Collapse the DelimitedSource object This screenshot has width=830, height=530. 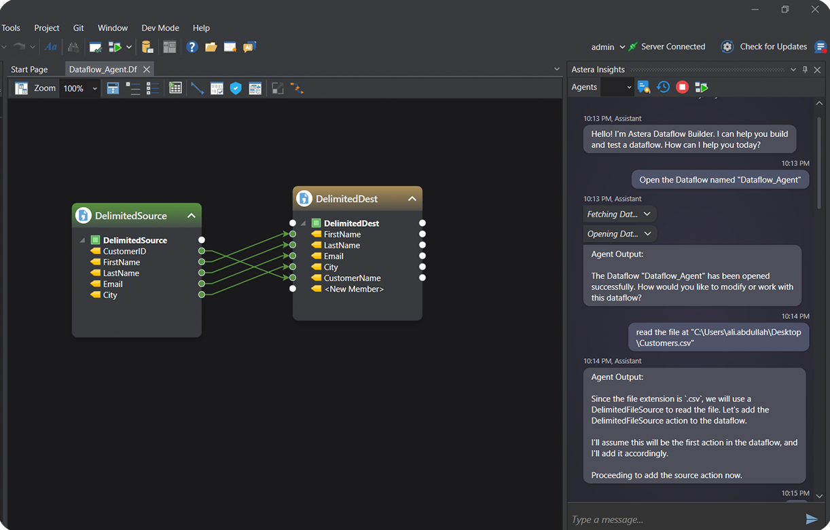pos(192,216)
